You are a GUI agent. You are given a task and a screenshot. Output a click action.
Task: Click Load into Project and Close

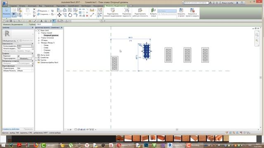tap(192, 13)
